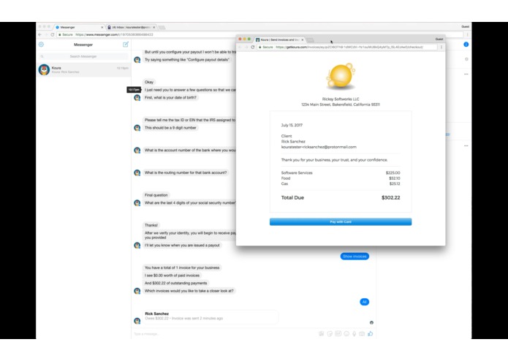The height and width of the screenshot is (361, 508).
Task: Click the July 15, 2017 invoice date
Action: [292, 125]
